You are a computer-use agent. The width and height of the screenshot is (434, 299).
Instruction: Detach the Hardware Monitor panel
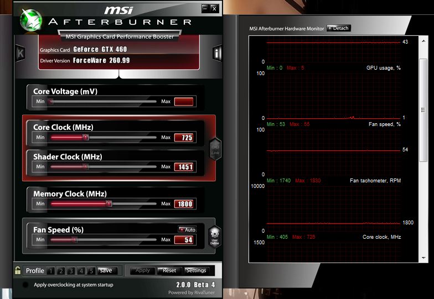coord(339,28)
